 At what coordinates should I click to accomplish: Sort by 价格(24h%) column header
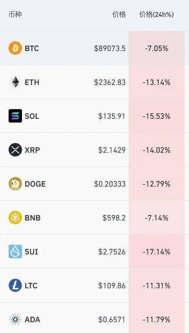(157, 15)
